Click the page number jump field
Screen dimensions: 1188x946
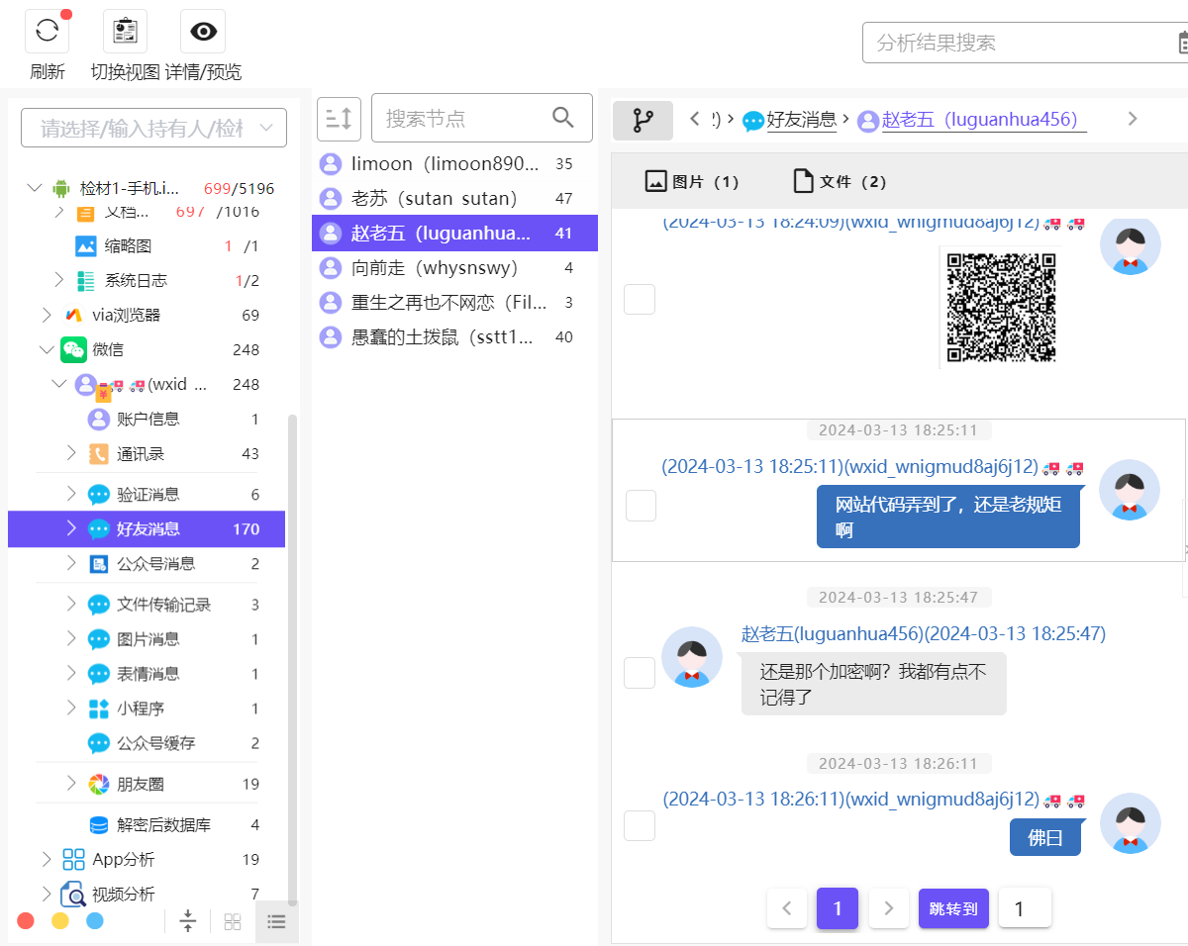pos(1025,908)
